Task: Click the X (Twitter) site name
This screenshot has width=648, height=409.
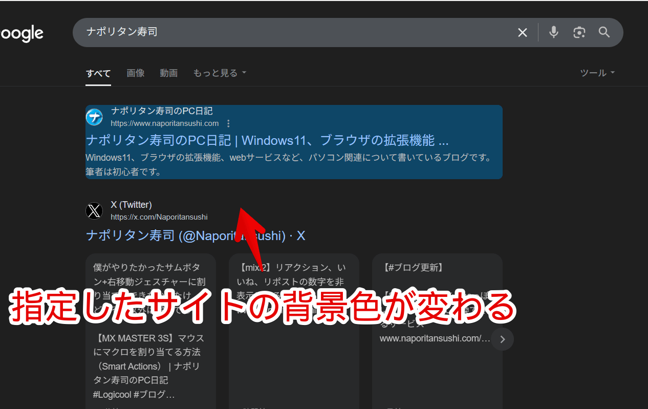Action: click(132, 205)
